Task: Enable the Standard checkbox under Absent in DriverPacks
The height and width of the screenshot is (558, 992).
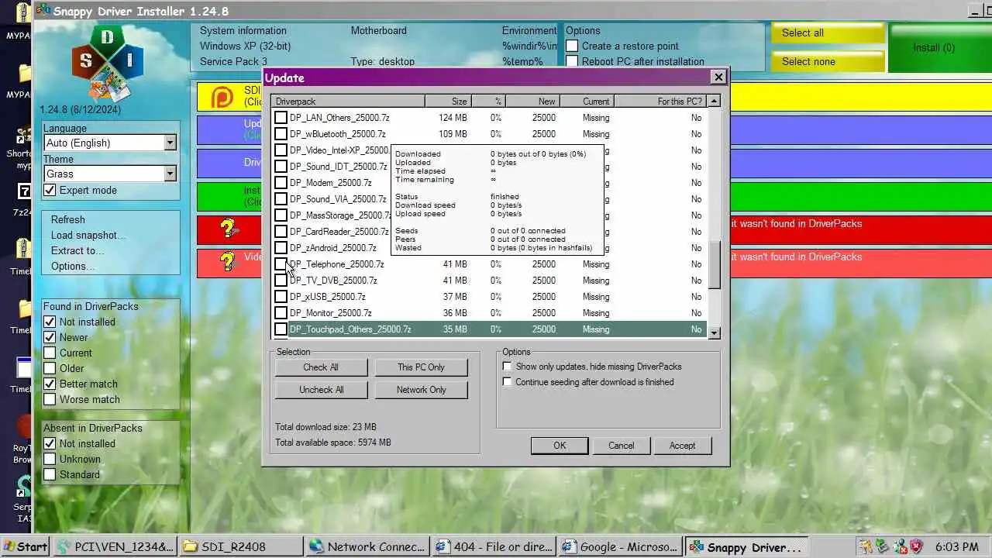Action: [50, 474]
